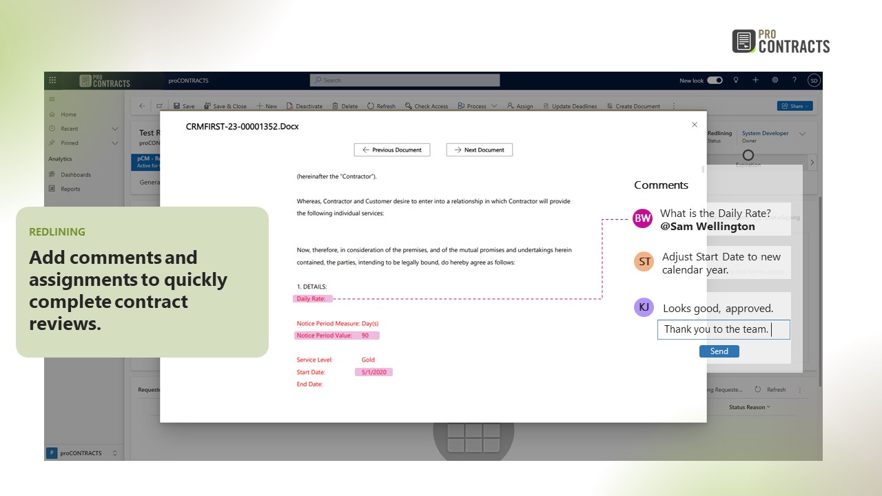
Task: Click the ST commenter avatar
Action: (x=644, y=262)
